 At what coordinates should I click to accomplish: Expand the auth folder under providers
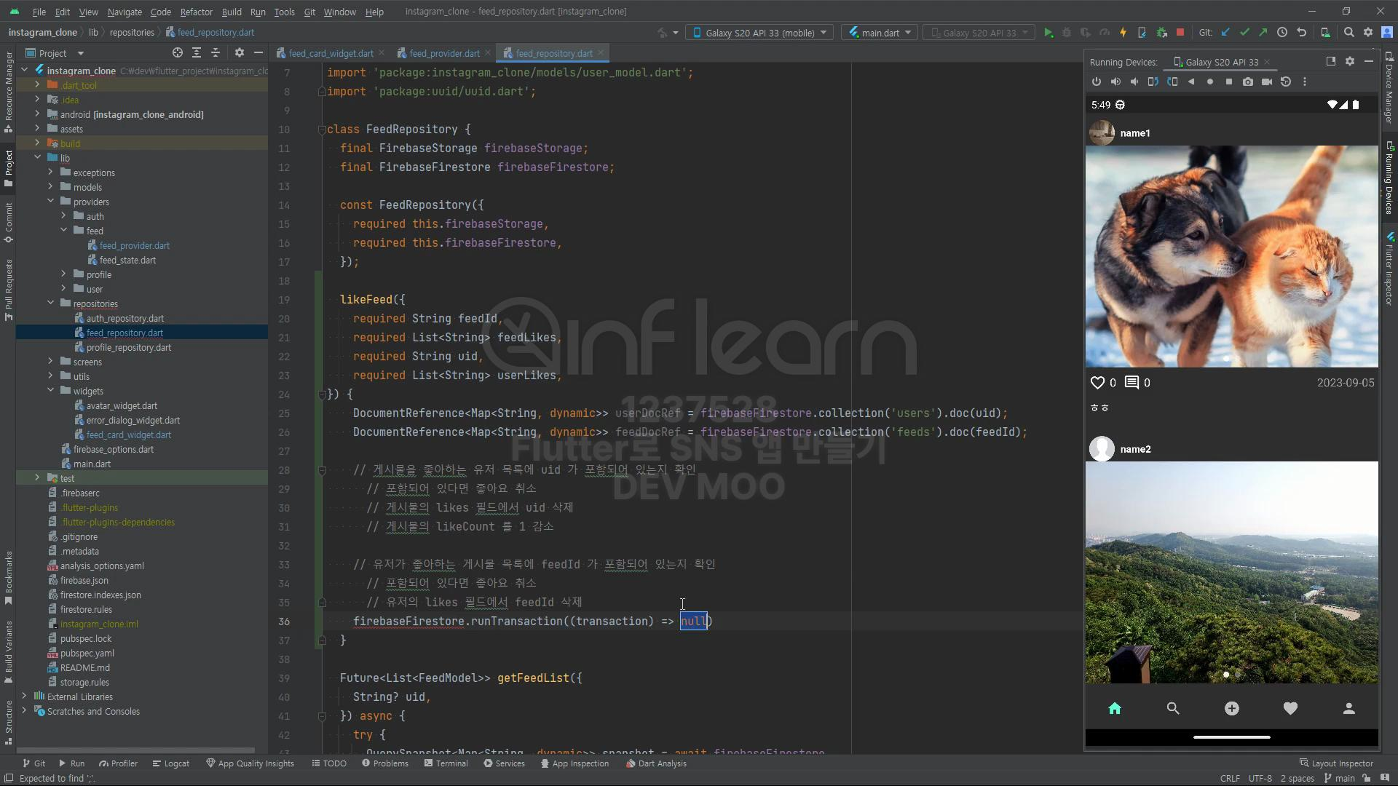[x=63, y=216]
